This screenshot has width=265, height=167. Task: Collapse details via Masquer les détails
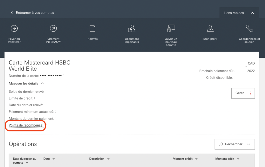click(24, 83)
